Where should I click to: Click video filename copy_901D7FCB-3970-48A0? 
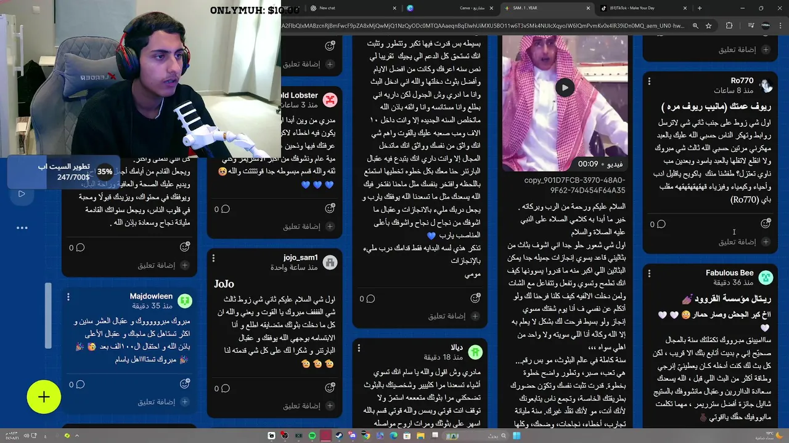point(574,185)
